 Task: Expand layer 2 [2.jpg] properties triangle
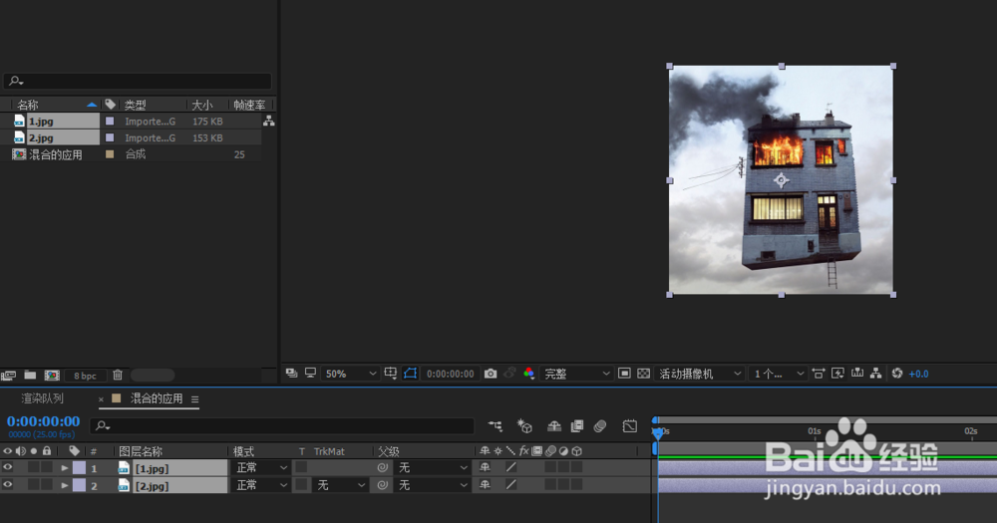coord(65,485)
